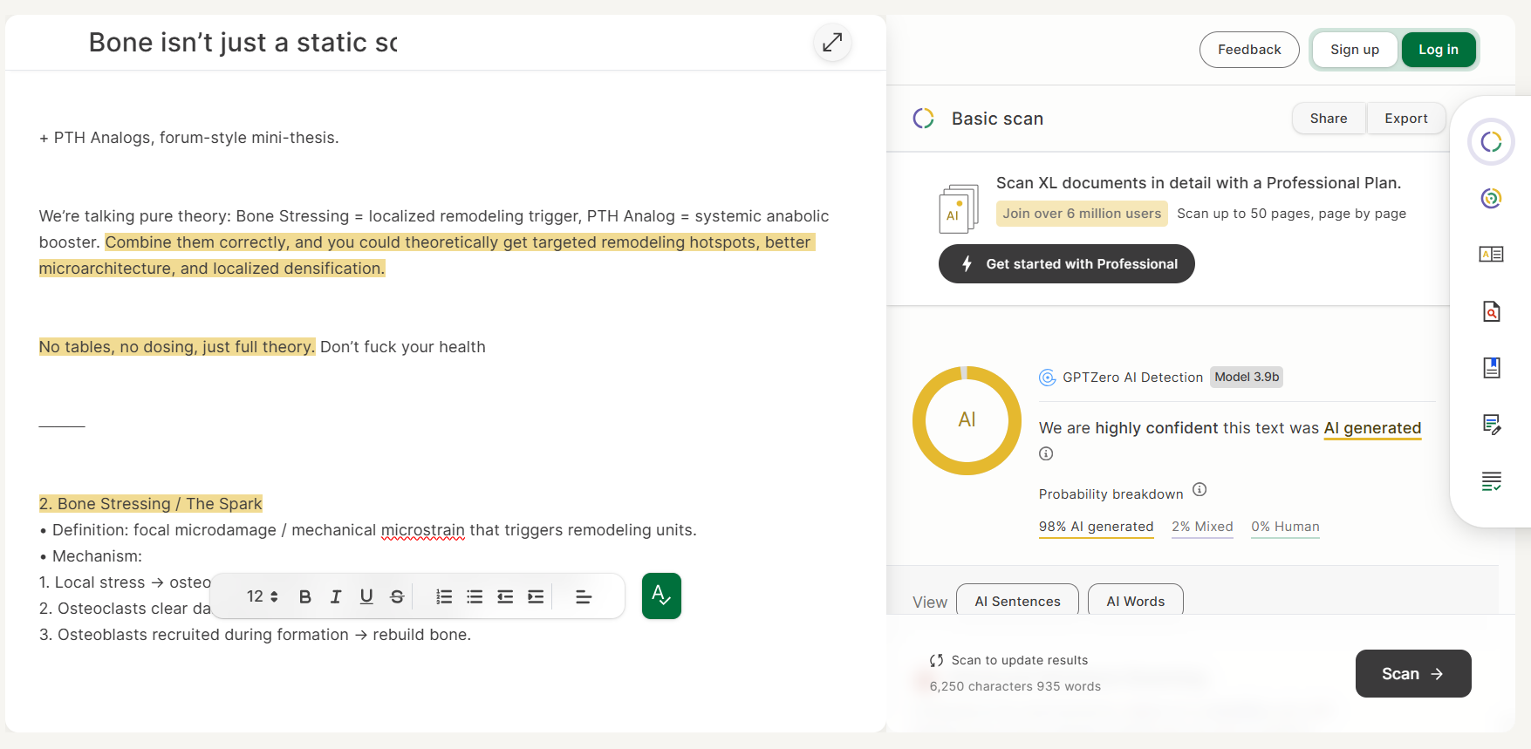This screenshot has height=749, width=1531.
Task: Toggle bold formatting in the toolbar
Action: (305, 596)
